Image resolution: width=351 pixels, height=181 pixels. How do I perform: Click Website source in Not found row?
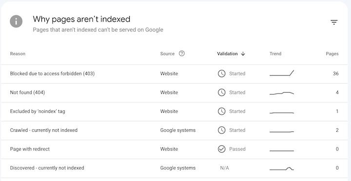(x=169, y=92)
